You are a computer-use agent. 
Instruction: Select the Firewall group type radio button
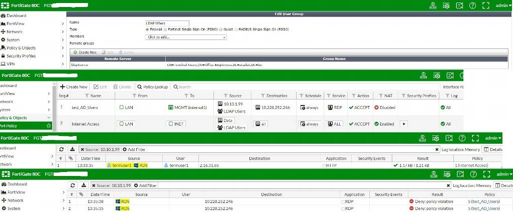click(147, 29)
